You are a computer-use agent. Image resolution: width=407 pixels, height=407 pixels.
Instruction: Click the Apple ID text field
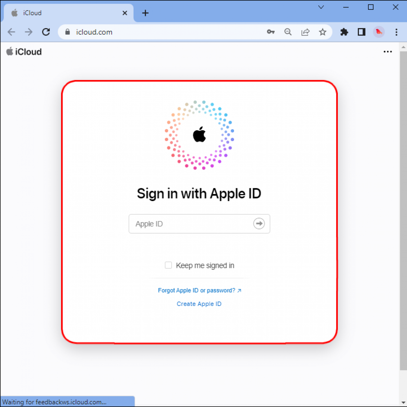[x=190, y=224]
